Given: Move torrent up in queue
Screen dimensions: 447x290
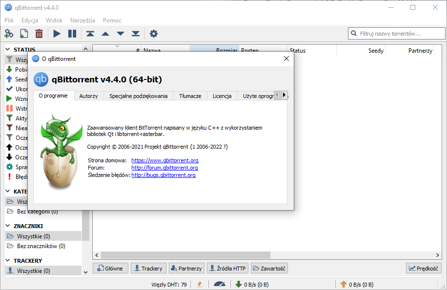Looking at the screenshot, I should click(x=105, y=34).
